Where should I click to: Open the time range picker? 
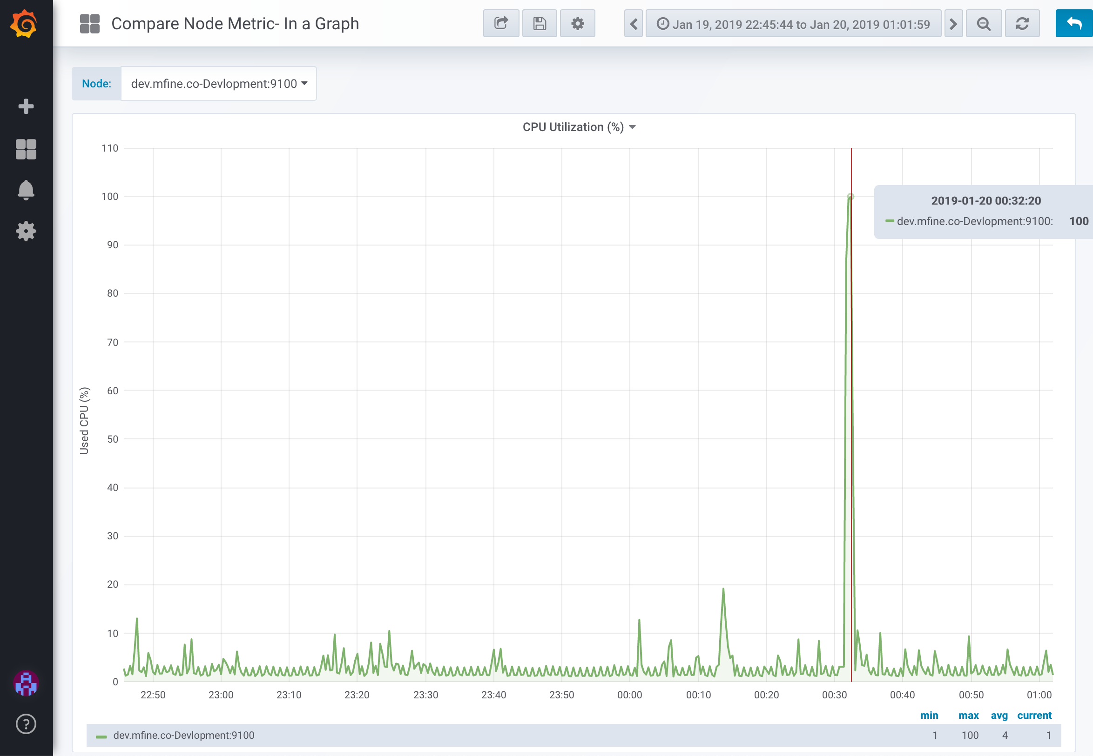click(793, 24)
